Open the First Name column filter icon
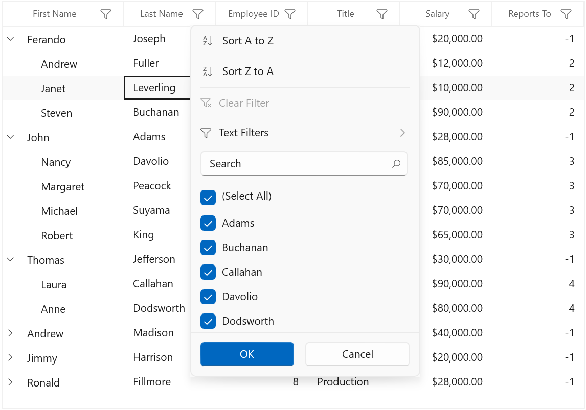Screen dimensions: 586x410 tap(106, 14)
